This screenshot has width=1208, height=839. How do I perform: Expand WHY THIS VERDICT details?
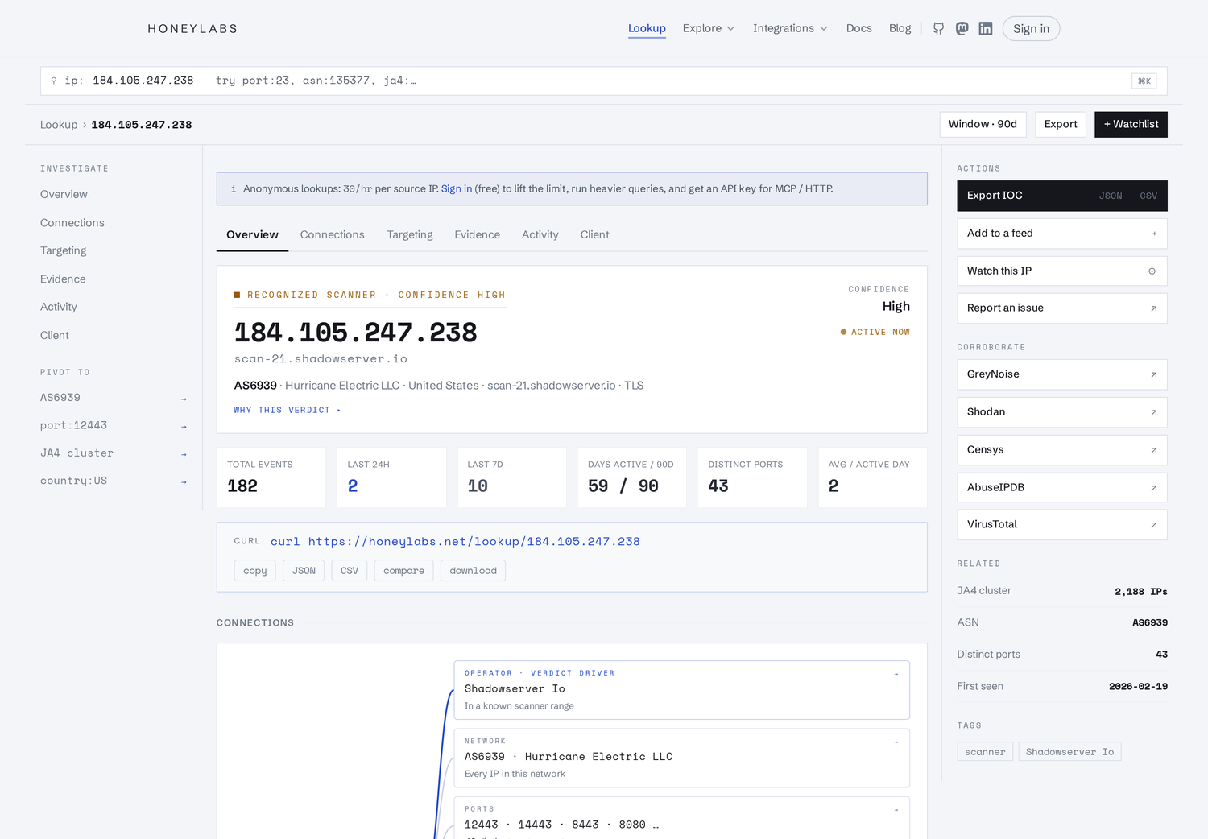(x=288, y=411)
